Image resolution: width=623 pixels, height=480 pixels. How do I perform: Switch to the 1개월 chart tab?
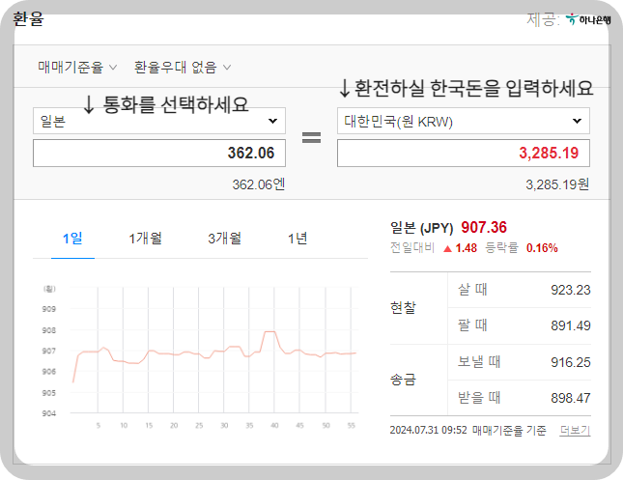pyautogui.click(x=146, y=239)
